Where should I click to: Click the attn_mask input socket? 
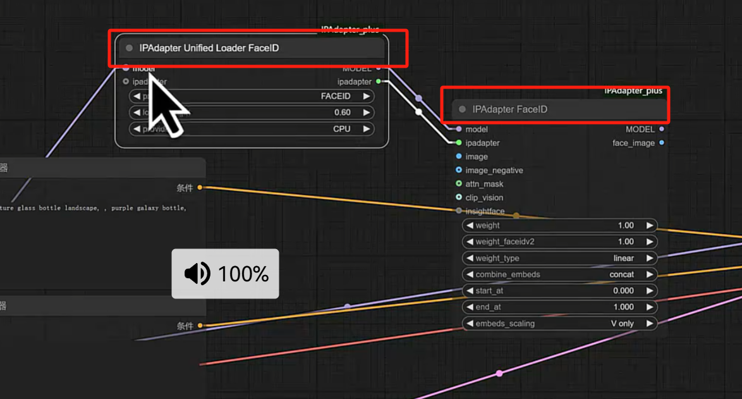click(x=459, y=184)
